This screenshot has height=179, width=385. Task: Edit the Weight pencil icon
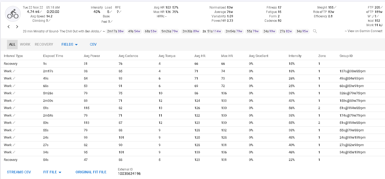(335, 8)
